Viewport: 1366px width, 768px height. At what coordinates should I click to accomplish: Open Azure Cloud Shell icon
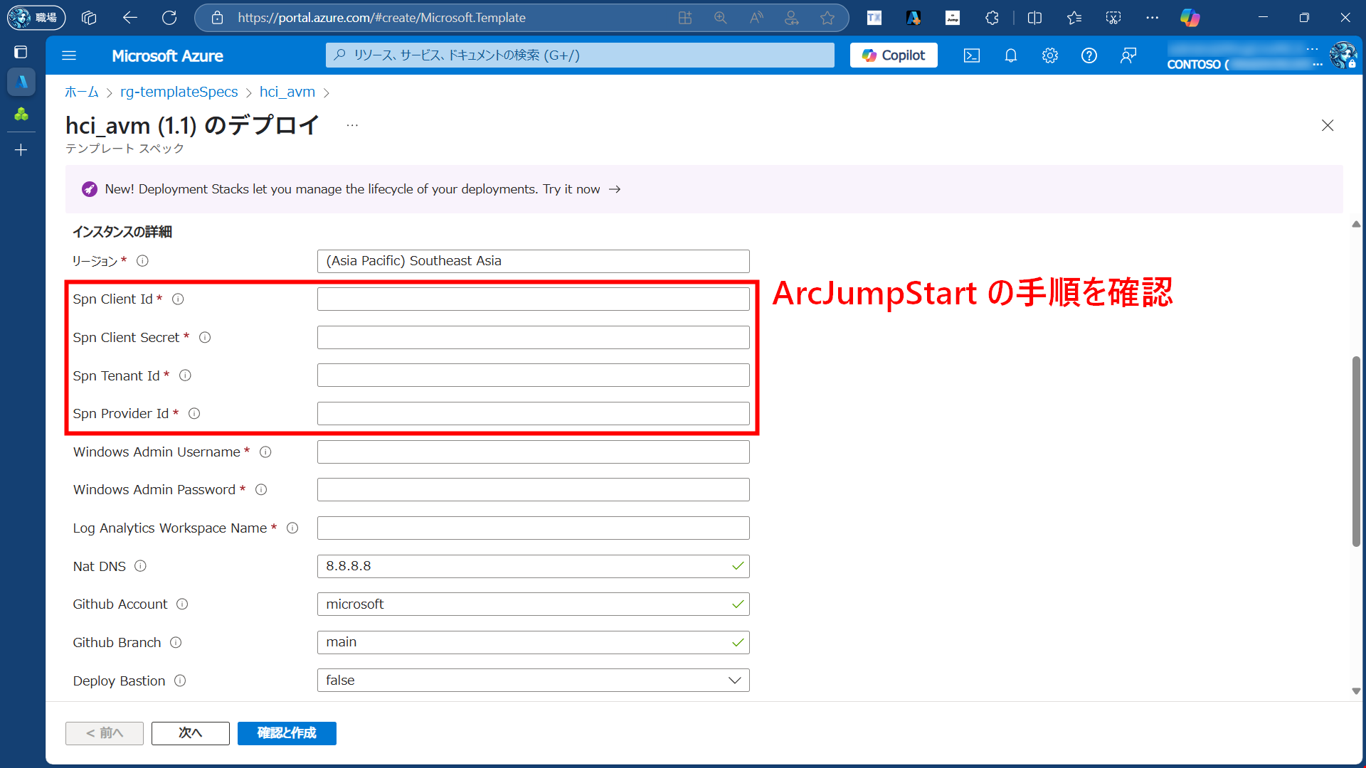[x=971, y=55]
